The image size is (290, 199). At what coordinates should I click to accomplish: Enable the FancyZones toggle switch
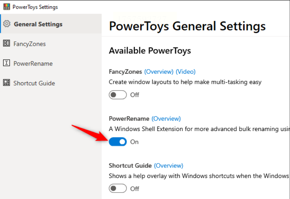(118, 95)
